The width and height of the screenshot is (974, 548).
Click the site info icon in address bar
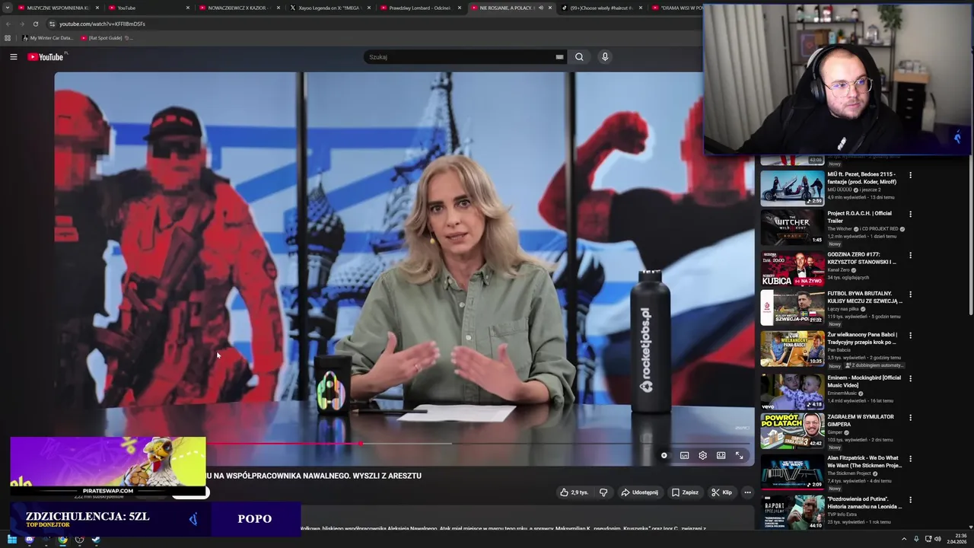tap(52, 24)
